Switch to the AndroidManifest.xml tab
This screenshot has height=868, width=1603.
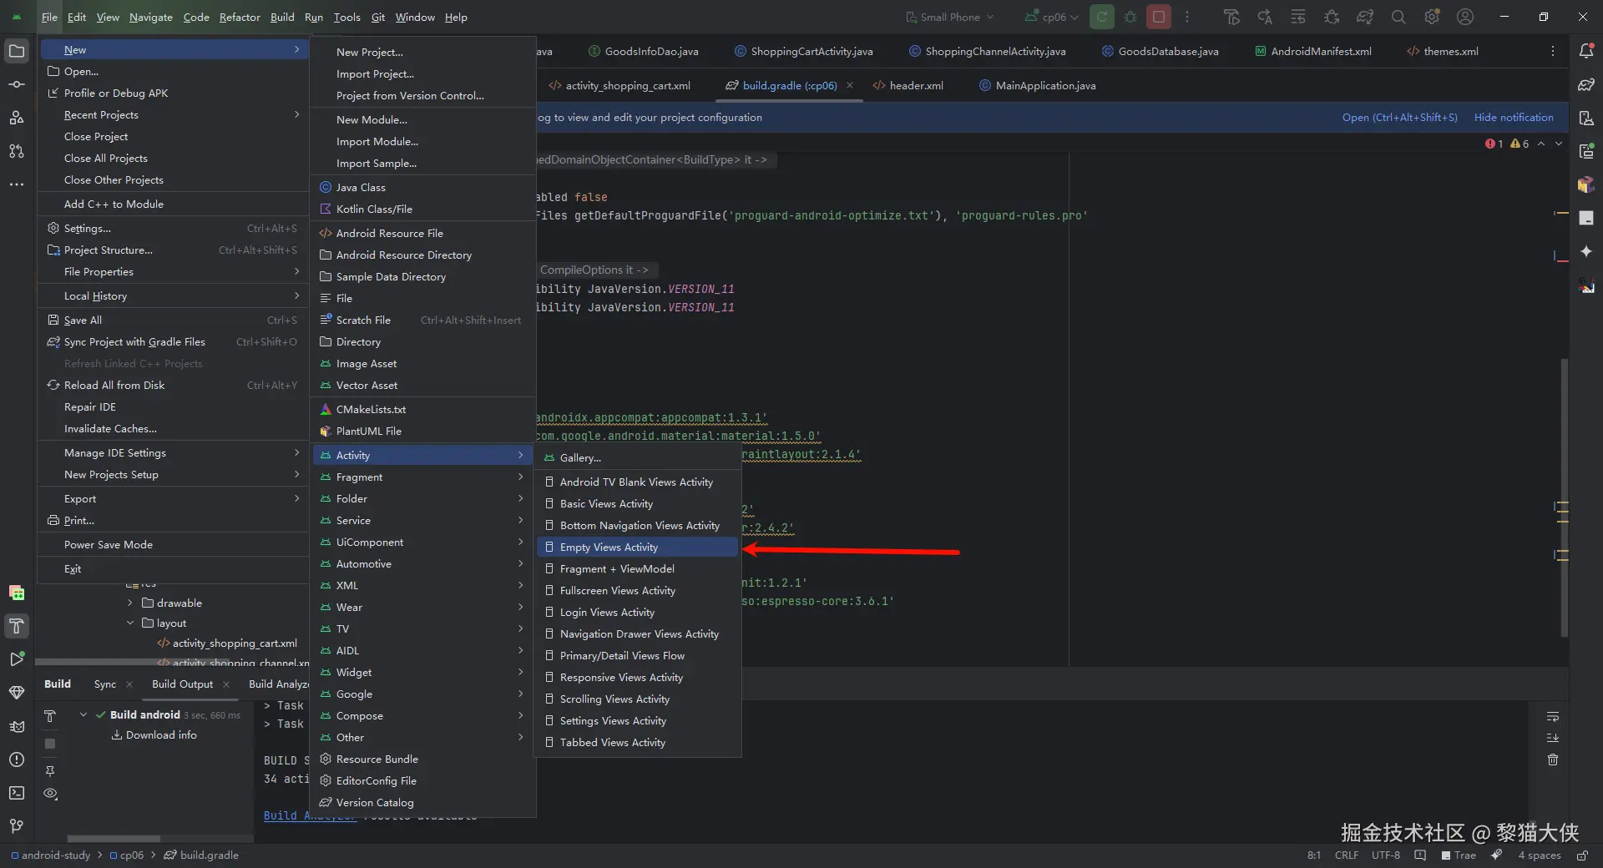coord(1319,51)
